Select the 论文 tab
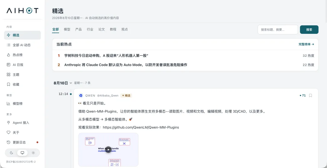Image resolution: width=327 pixels, height=168 pixels. coord(101,29)
